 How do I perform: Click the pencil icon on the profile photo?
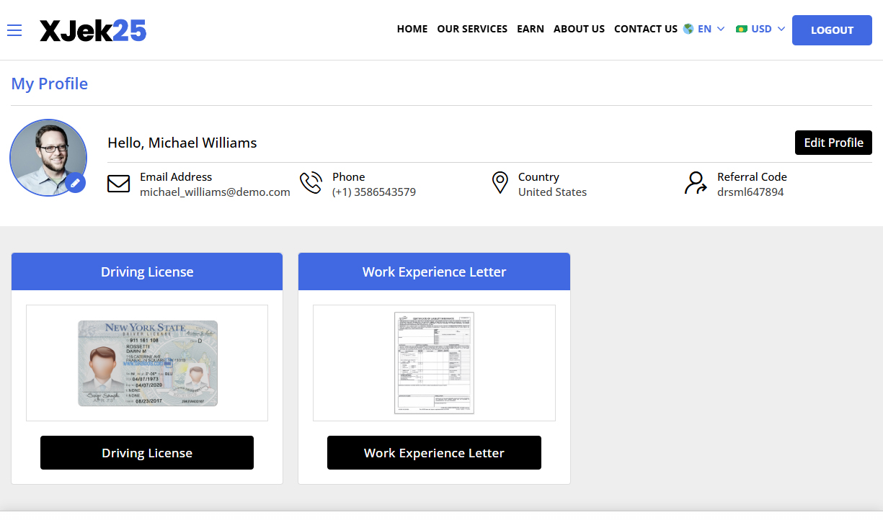[76, 183]
